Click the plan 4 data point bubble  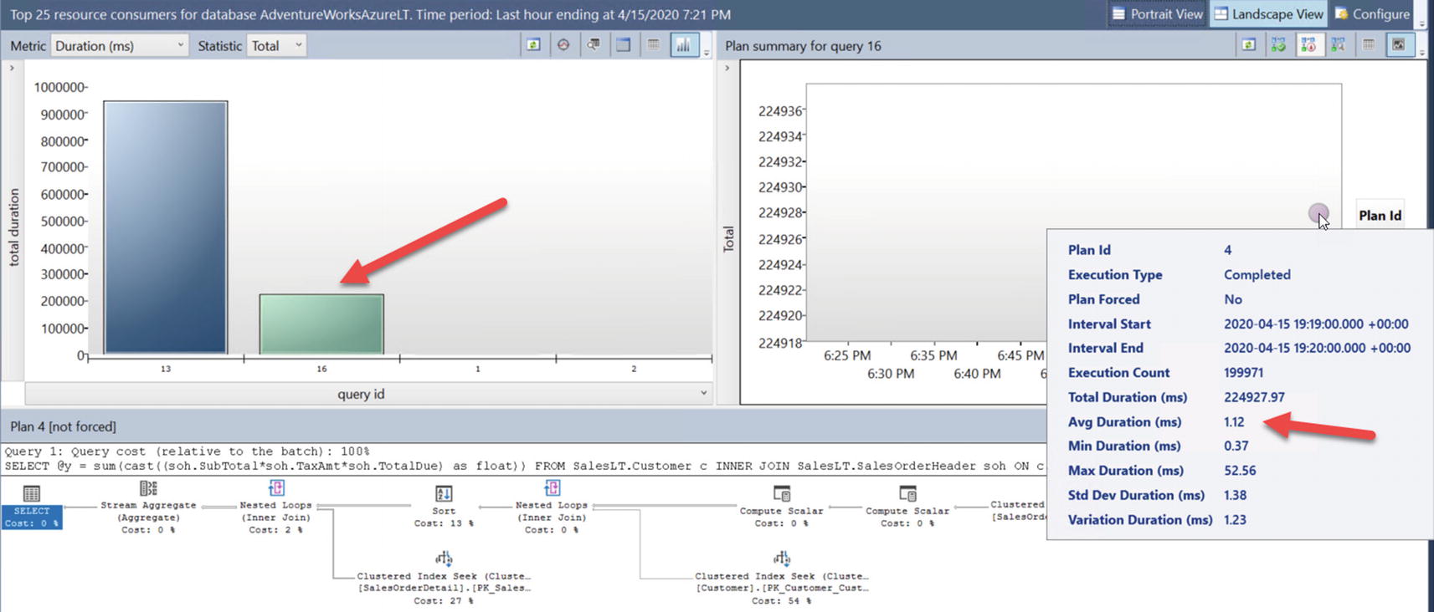(x=1318, y=213)
